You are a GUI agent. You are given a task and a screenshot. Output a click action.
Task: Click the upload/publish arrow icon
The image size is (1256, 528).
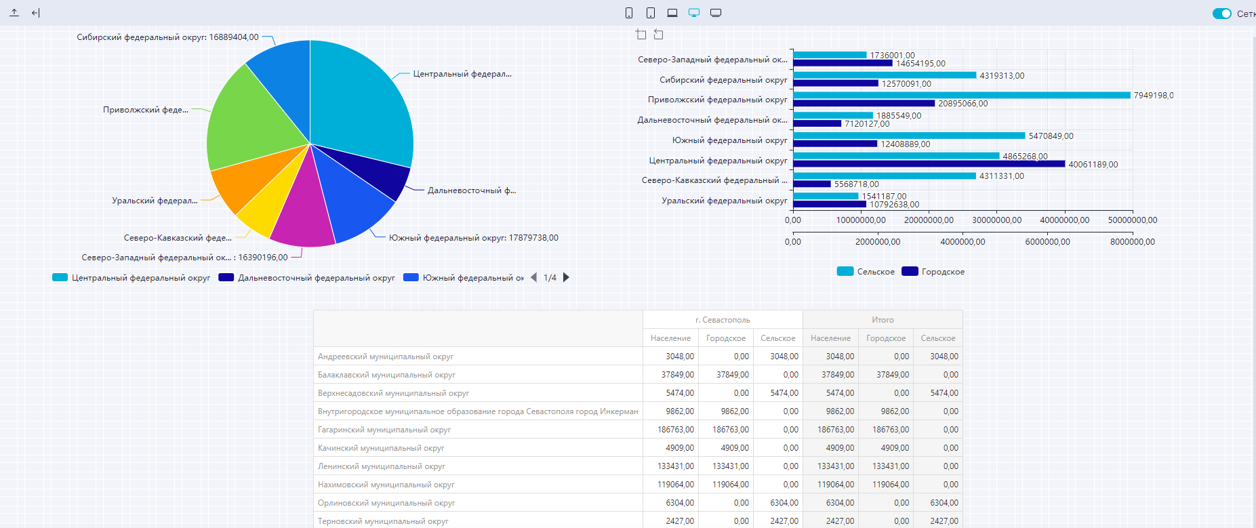(14, 12)
